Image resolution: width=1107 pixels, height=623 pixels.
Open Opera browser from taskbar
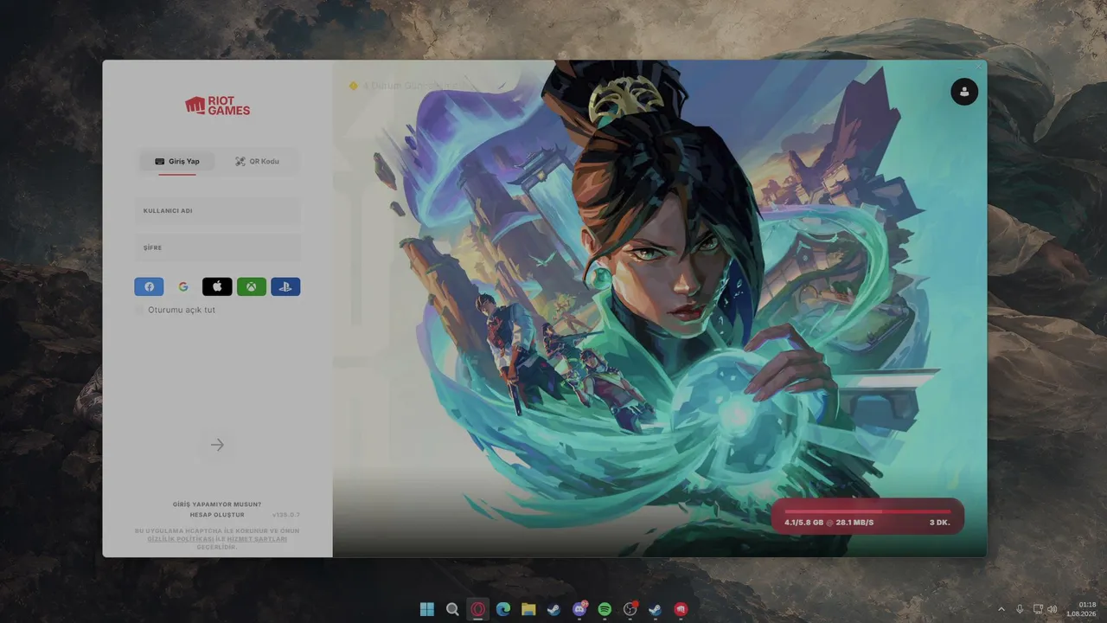pyautogui.click(x=478, y=609)
